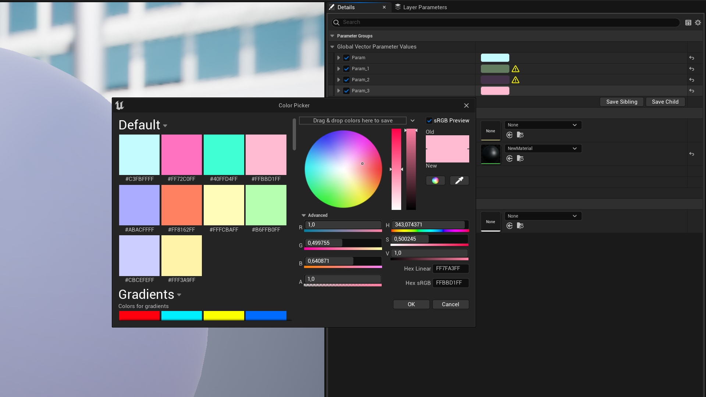This screenshot has width=706, height=397.
Task: Open the NewMaterial asset dropdown
Action: pos(543,149)
